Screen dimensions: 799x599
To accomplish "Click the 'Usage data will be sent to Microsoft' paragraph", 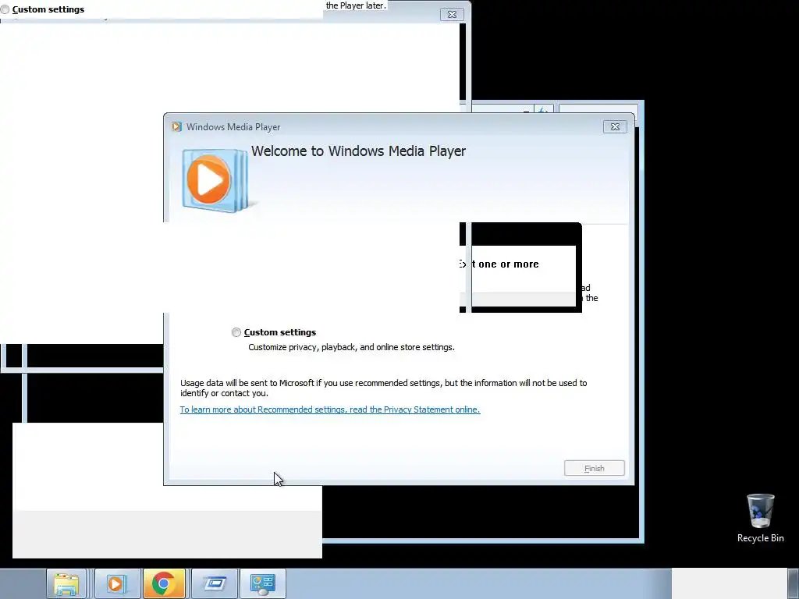I will 384,388.
